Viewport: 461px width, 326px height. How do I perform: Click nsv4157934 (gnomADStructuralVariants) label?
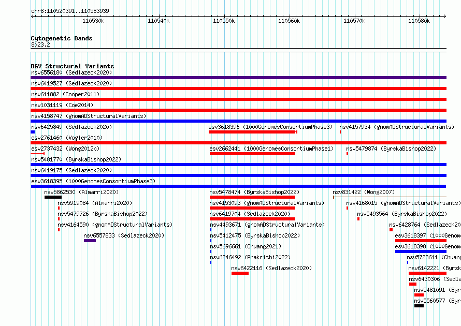(x=397, y=127)
